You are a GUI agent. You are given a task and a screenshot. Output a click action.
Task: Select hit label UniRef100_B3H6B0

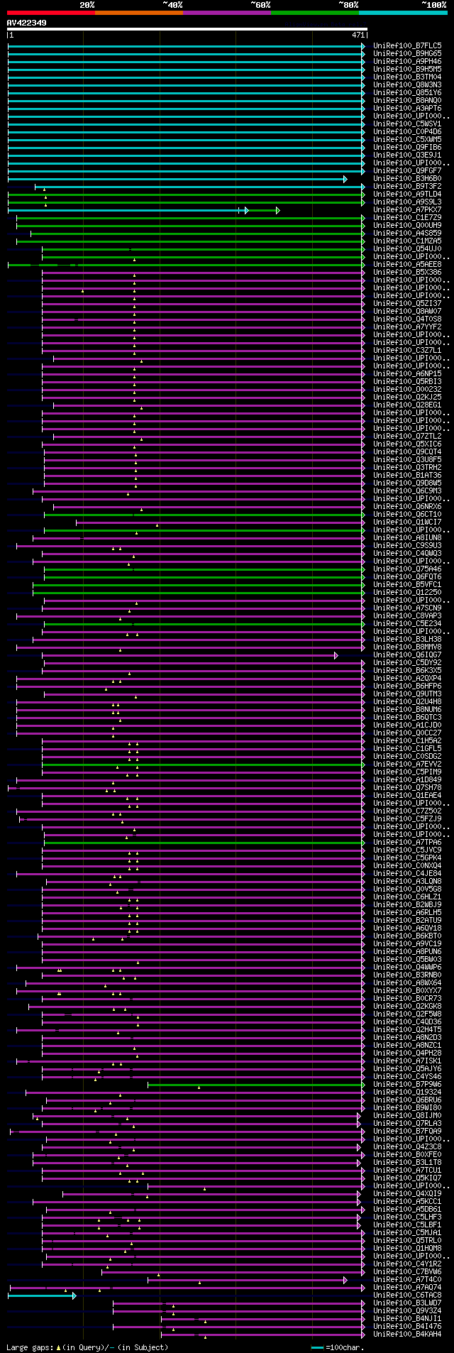(407, 179)
